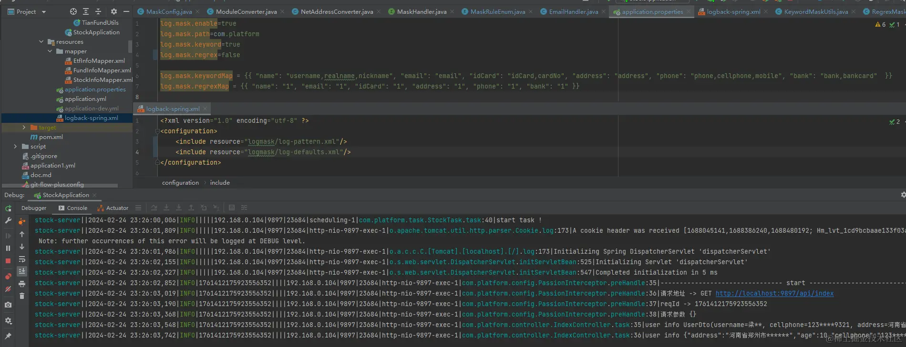The image size is (906, 347).
Task: Click Trace Current Stream Chain icon
Action: coord(244,208)
